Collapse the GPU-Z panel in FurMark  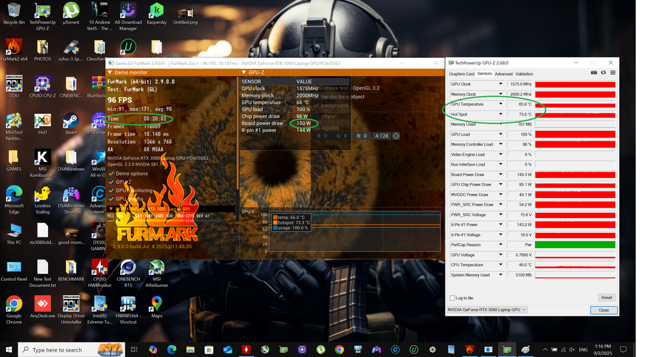tap(244, 72)
